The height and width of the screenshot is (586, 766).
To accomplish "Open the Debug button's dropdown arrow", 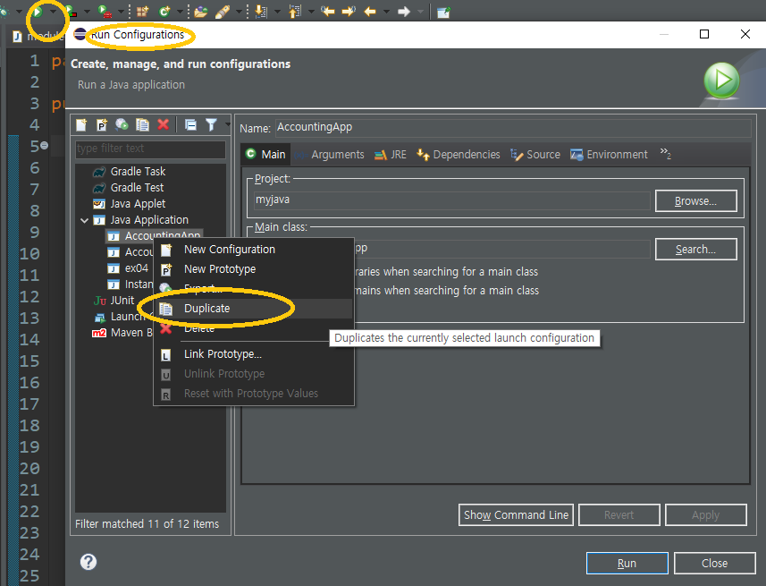I will (x=19, y=12).
